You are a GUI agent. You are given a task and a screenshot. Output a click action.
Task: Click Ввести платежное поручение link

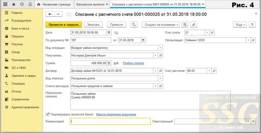(116, 114)
